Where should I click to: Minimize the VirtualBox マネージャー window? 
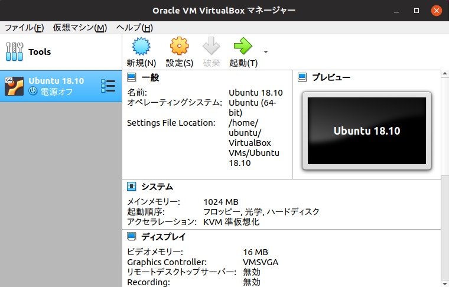coord(396,11)
